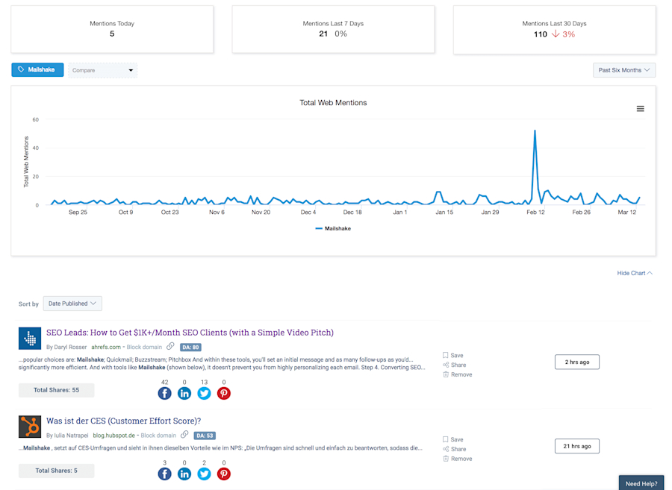The height and width of the screenshot is (490, 672).
Task: Open the chart hamburger menu
Action: [x=640, y=109]
